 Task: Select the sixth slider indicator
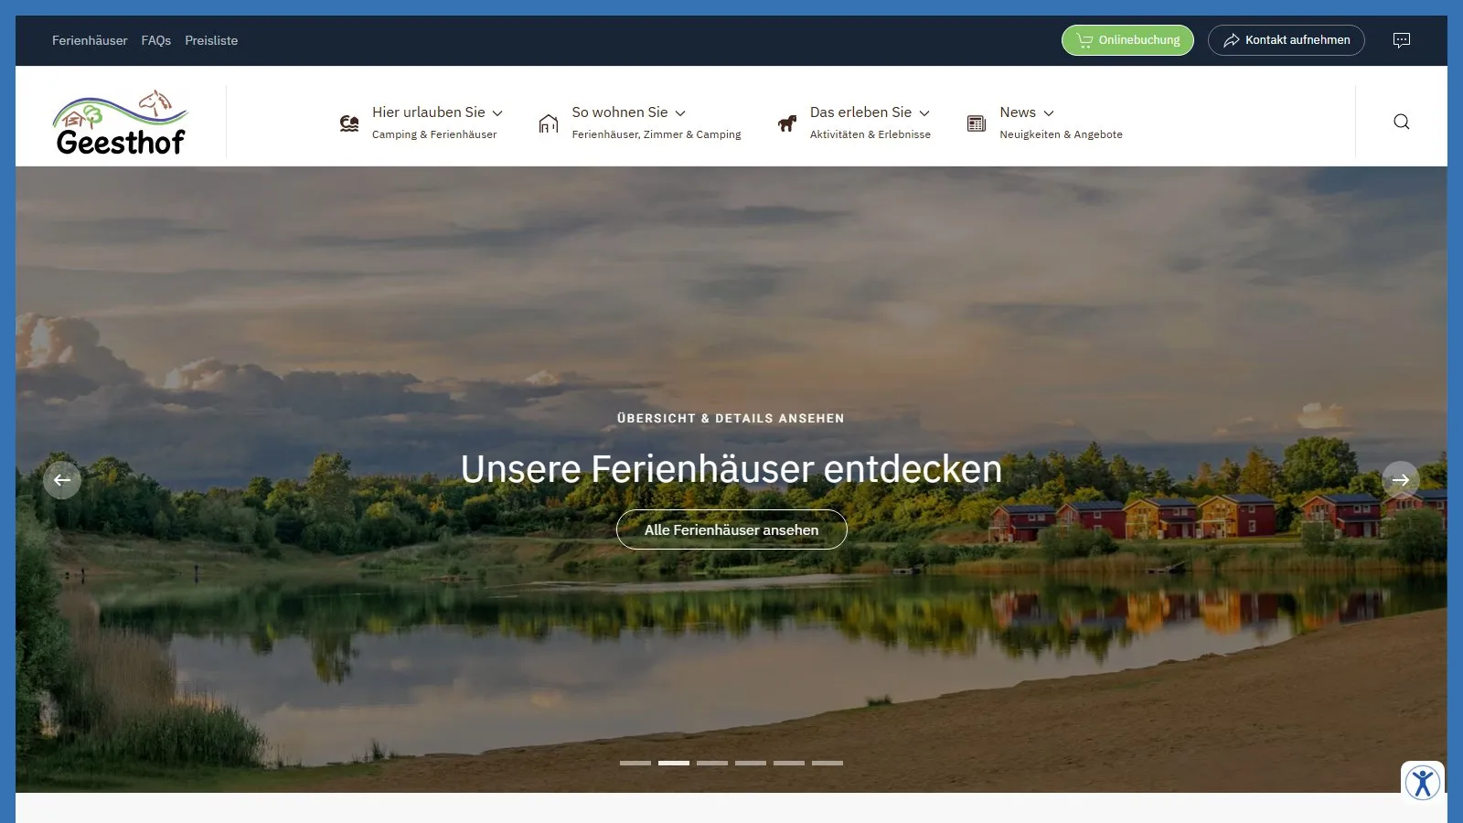click(828, 763)
